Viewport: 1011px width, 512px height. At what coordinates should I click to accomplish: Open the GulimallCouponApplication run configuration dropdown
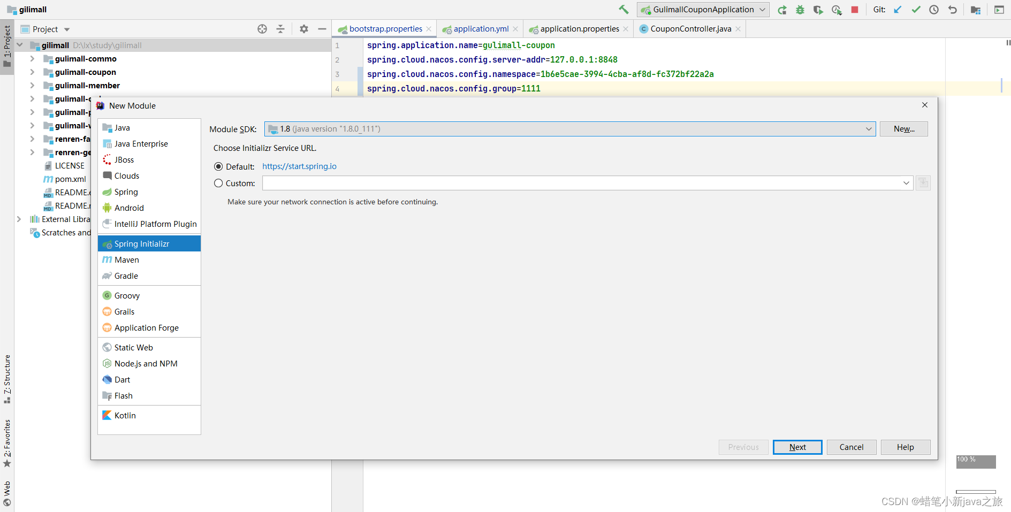703,10
